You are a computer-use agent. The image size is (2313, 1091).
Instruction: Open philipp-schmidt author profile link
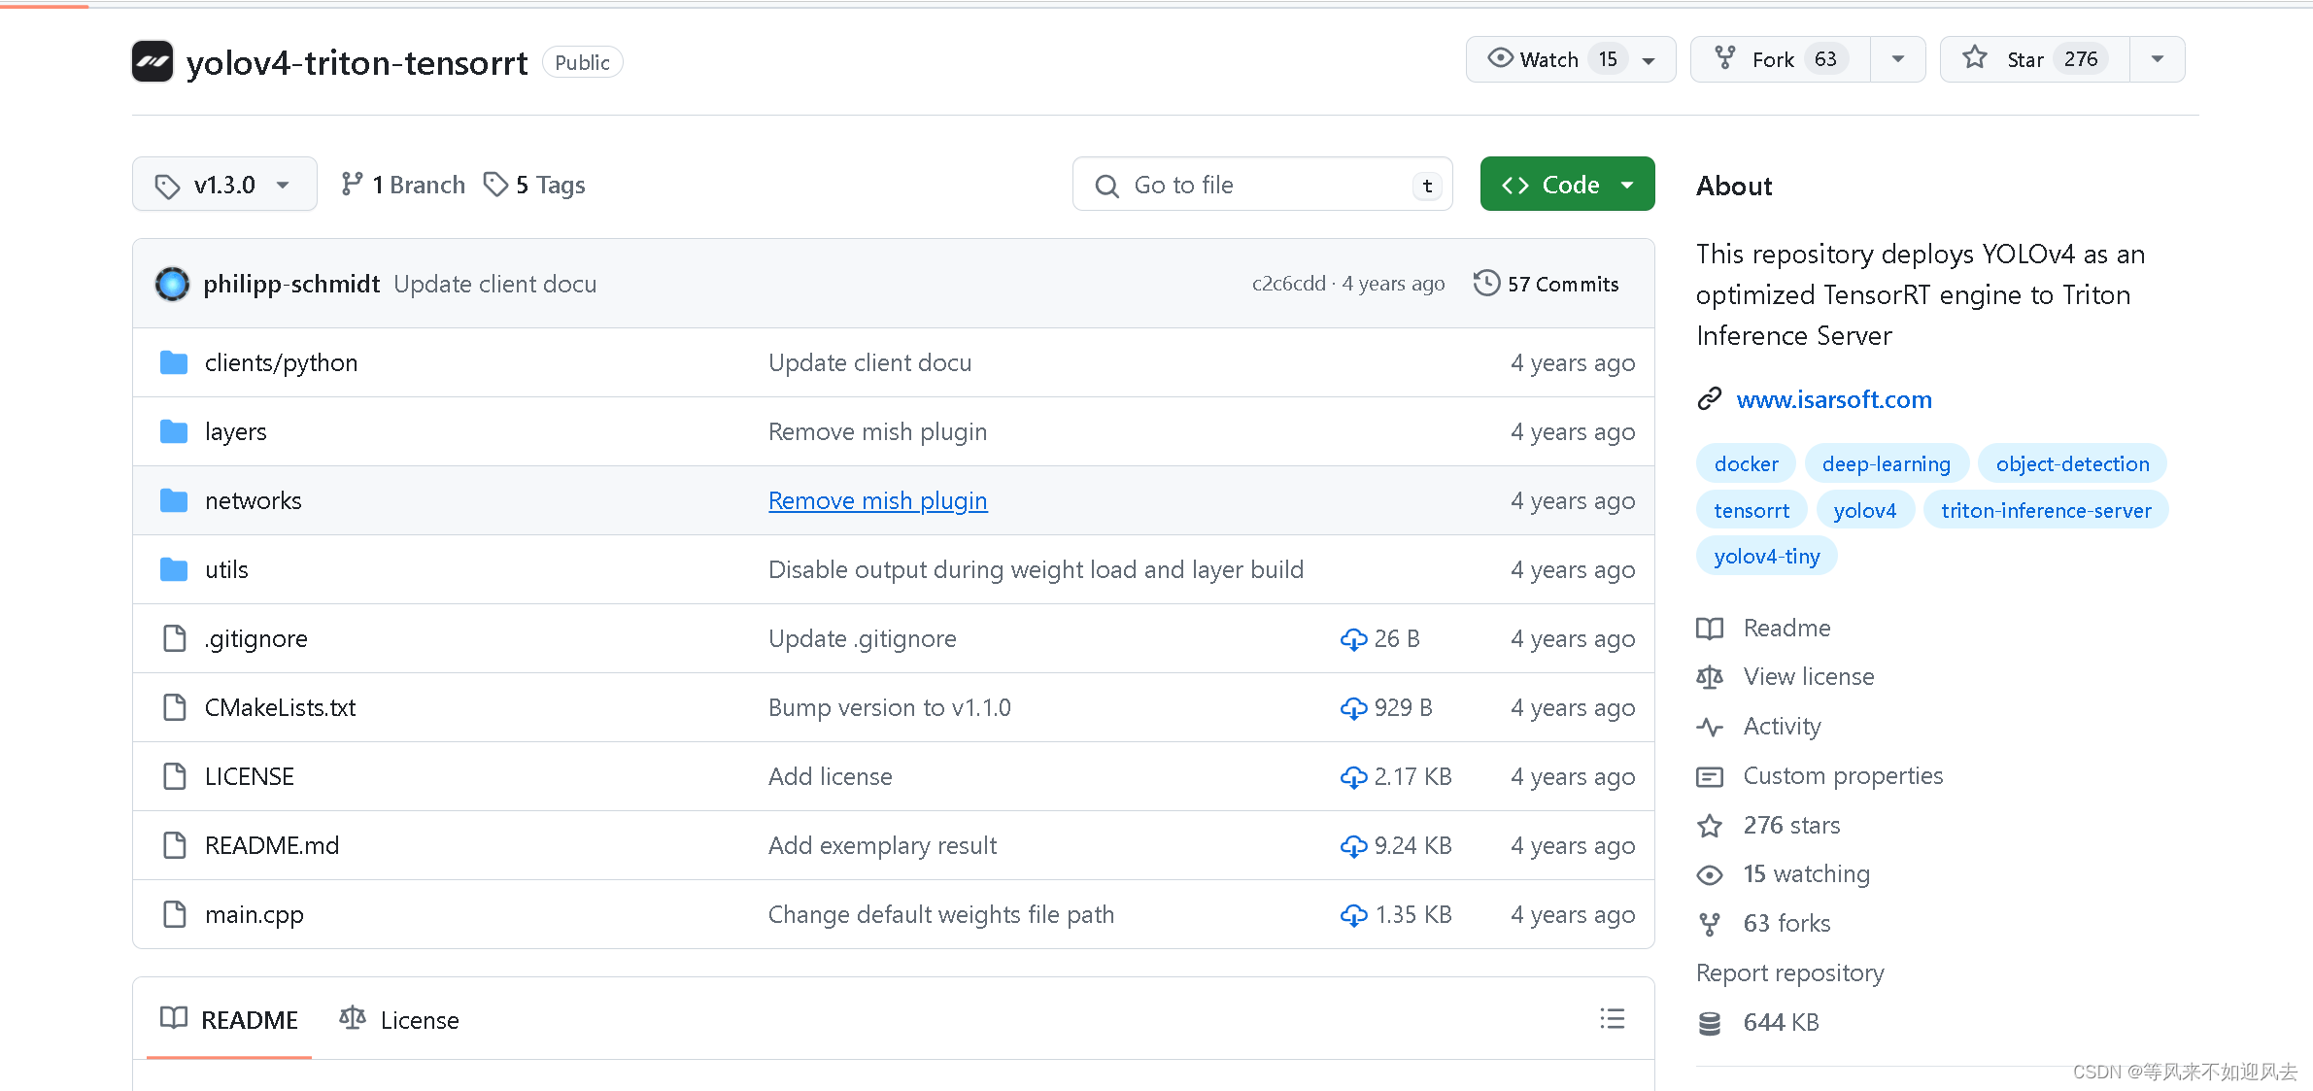[x=291, y=284]
